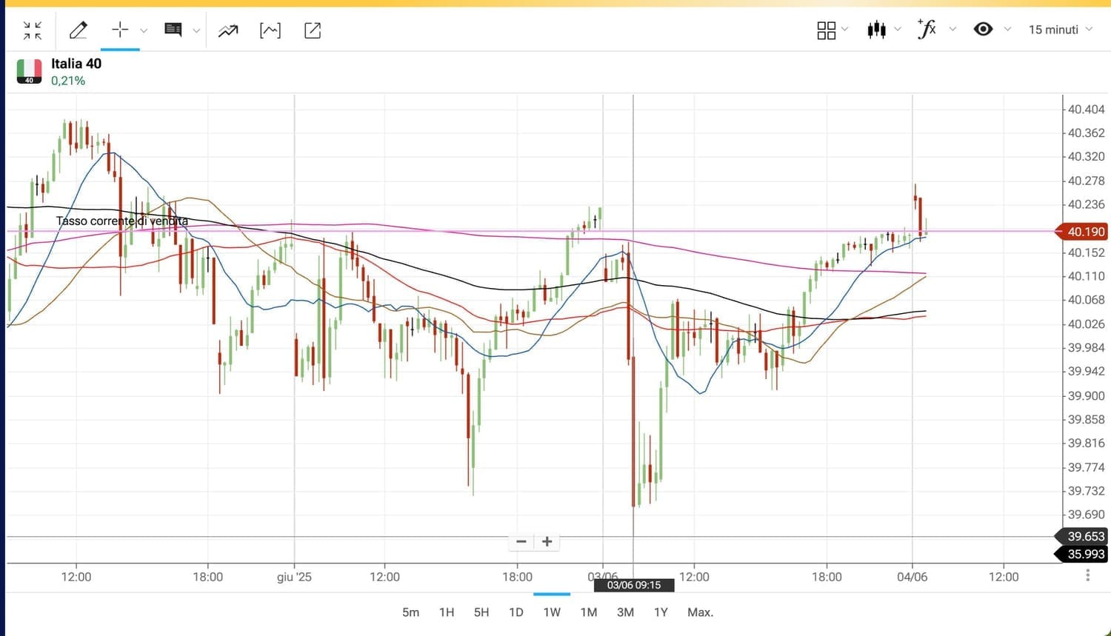Activate the crosshair cursor tool
Image resolution: width=1111 pixels, height=636 pixels.
tap(120, 30)
